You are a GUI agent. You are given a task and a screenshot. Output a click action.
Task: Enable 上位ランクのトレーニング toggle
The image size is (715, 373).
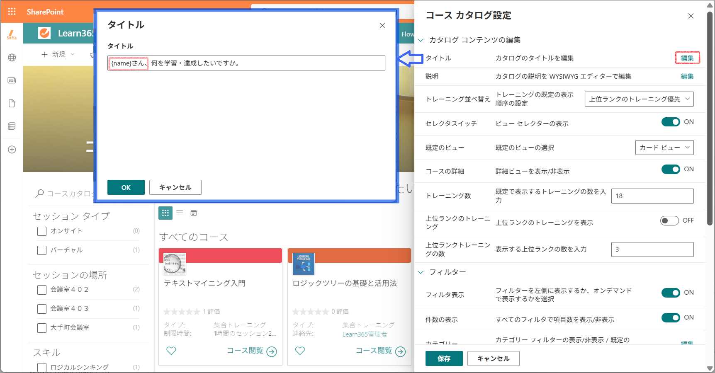tap(669, 220)
